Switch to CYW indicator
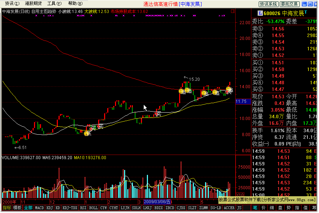 103,208
